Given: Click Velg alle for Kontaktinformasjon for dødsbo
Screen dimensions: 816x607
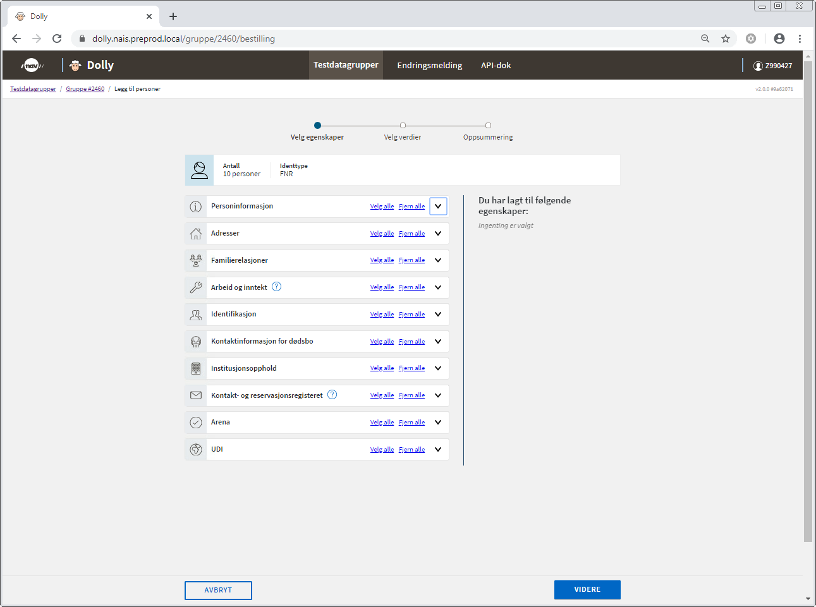Looking at the screenshot, I should coord(382,342).
